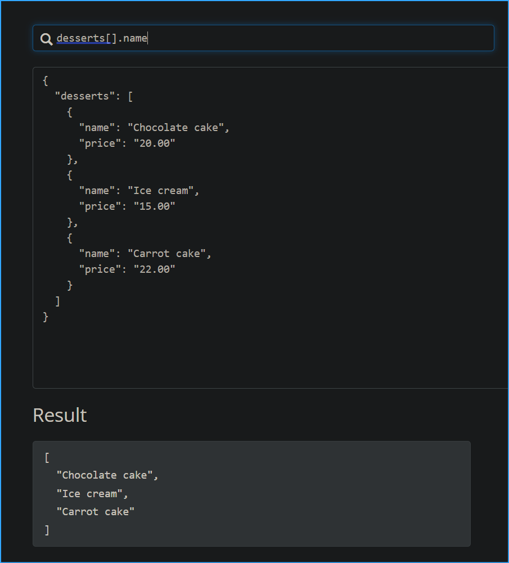Place cursor on "Ice cream" in JSON input
509x563 pixels.
163,191
